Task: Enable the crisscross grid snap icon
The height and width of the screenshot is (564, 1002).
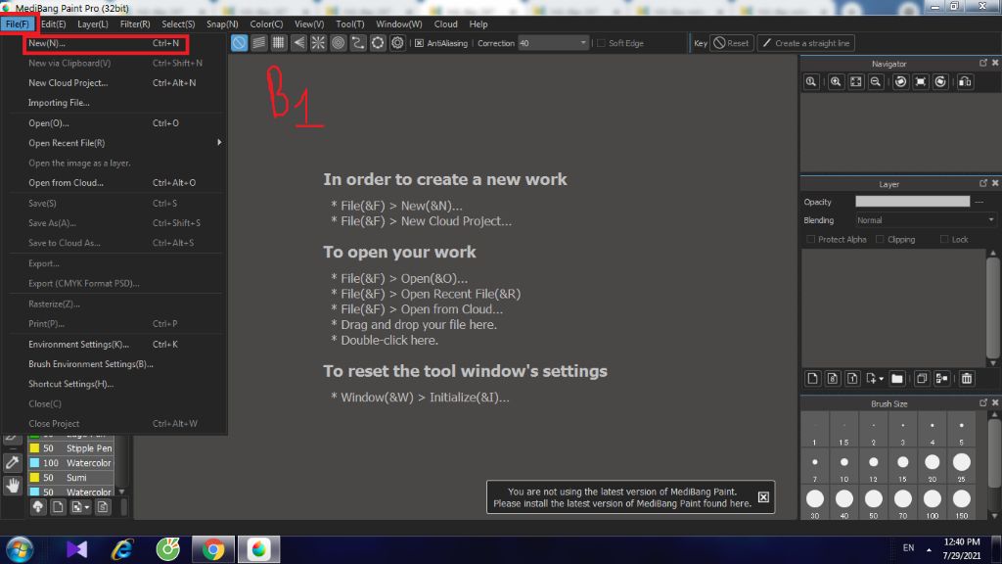Action: pyautogui.click(x=279, y=43)
